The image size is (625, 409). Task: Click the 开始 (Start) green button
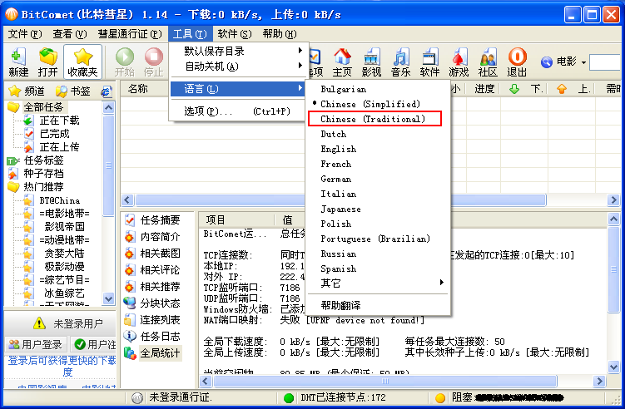[124, 62]
